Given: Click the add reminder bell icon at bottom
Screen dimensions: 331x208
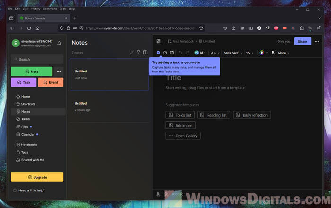Looking at the screenshot, I should 158,194.
